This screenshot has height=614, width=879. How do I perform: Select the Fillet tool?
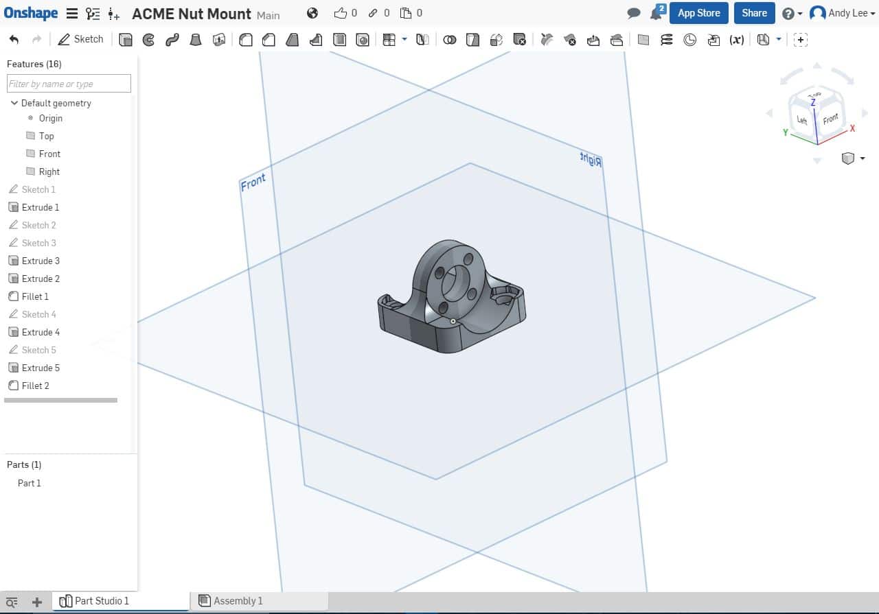point(246,40)
